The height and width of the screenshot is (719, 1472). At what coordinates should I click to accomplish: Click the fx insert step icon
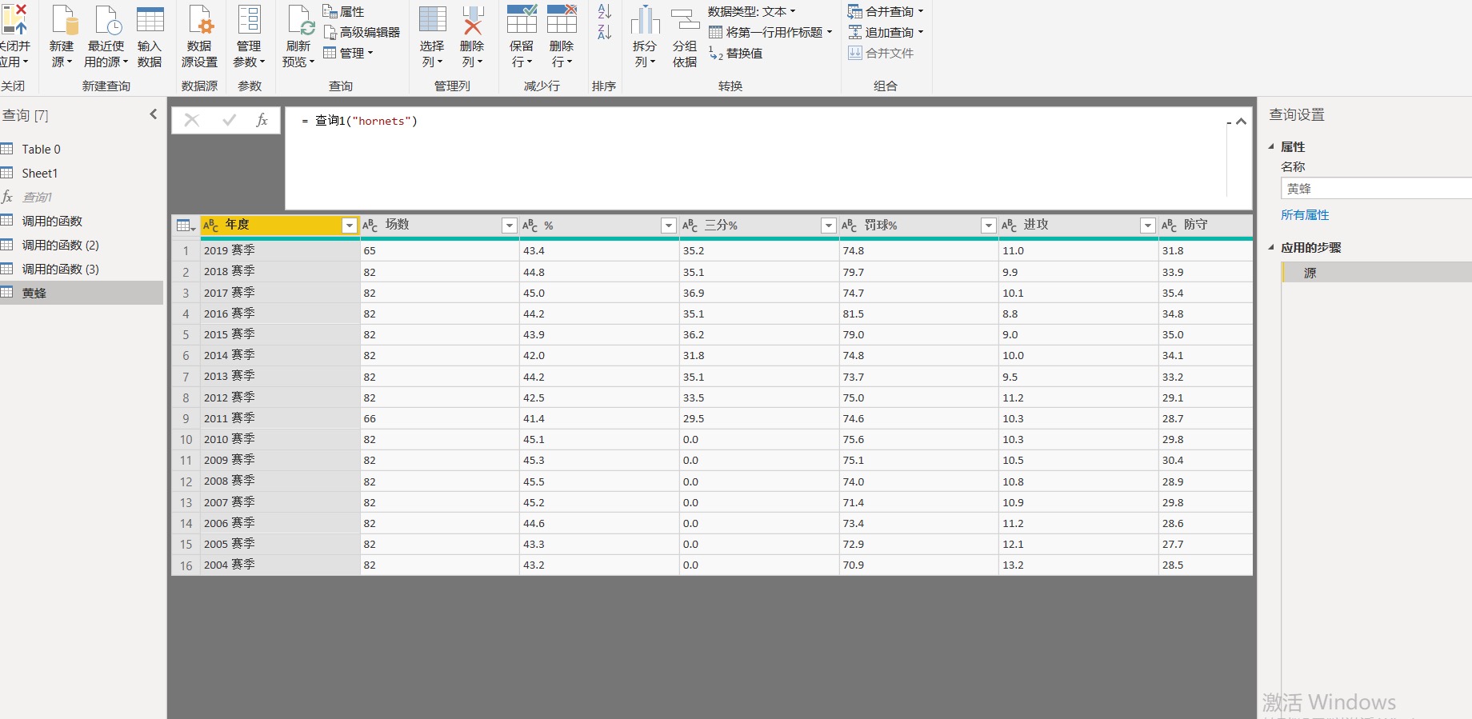click(262, 120)
